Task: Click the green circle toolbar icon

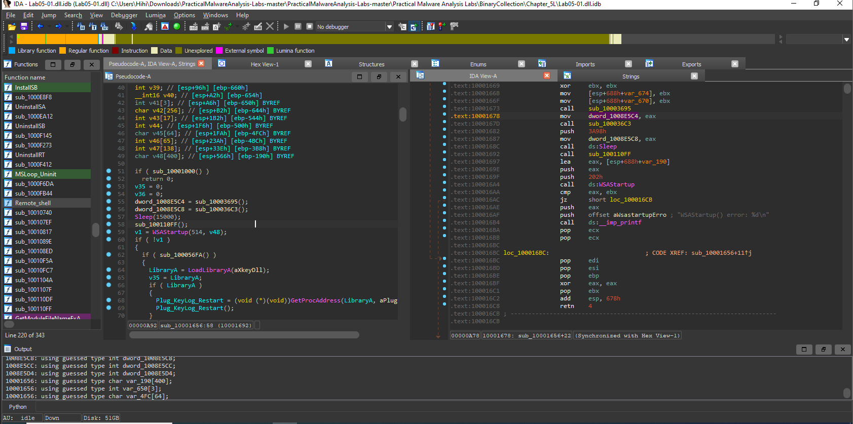Action: pyautogui.click(x=177, y=26)
